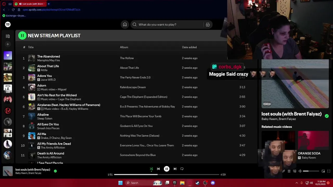Open a new browser tab
This screenshot has width=333, height=187.
tap(49, 4)
